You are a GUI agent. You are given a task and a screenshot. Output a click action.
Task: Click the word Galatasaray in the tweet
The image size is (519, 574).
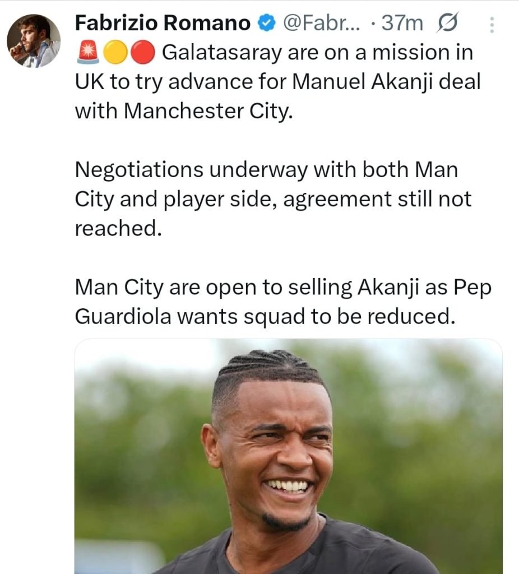coord(222,53)
